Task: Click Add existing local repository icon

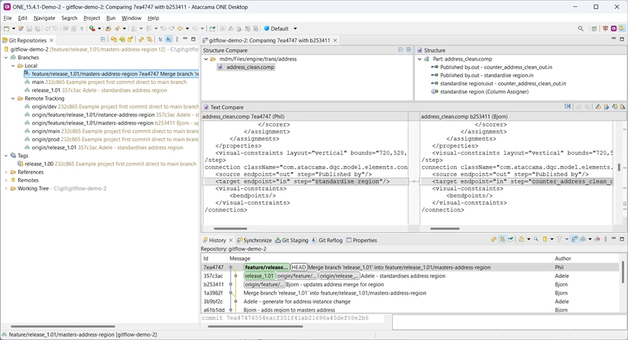Action: coord(114,39)
